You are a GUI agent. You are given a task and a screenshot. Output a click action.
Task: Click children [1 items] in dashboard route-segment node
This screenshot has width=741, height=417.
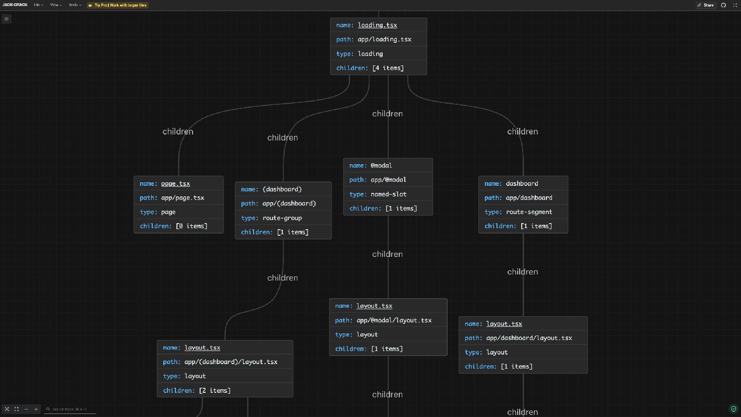(x=523, y=226)
